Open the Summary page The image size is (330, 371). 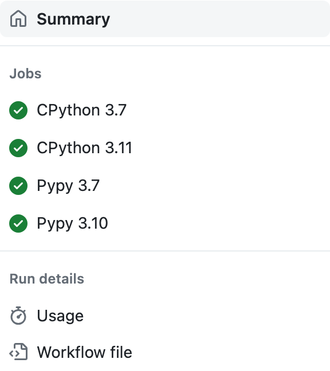click(x=73, y=19)
